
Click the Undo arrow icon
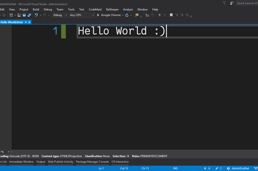pyautogui.click(x=36, y=15)
